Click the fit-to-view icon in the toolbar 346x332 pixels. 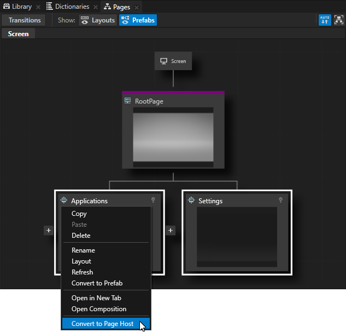click(339, 20)
